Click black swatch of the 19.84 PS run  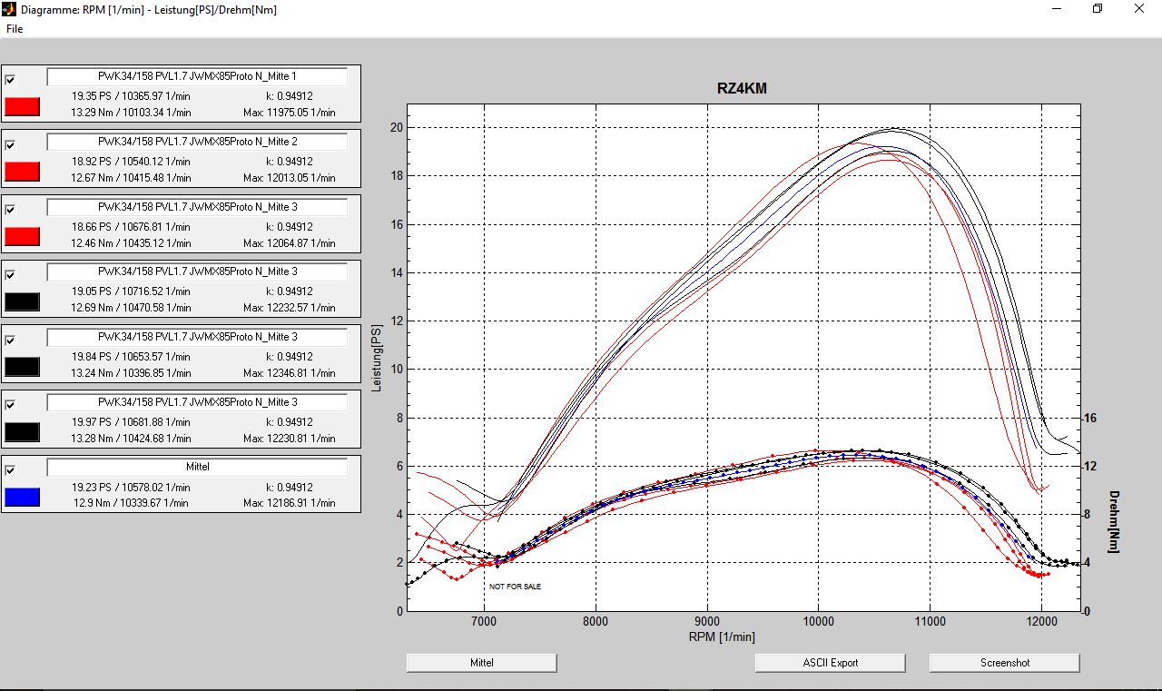(23, 367)
